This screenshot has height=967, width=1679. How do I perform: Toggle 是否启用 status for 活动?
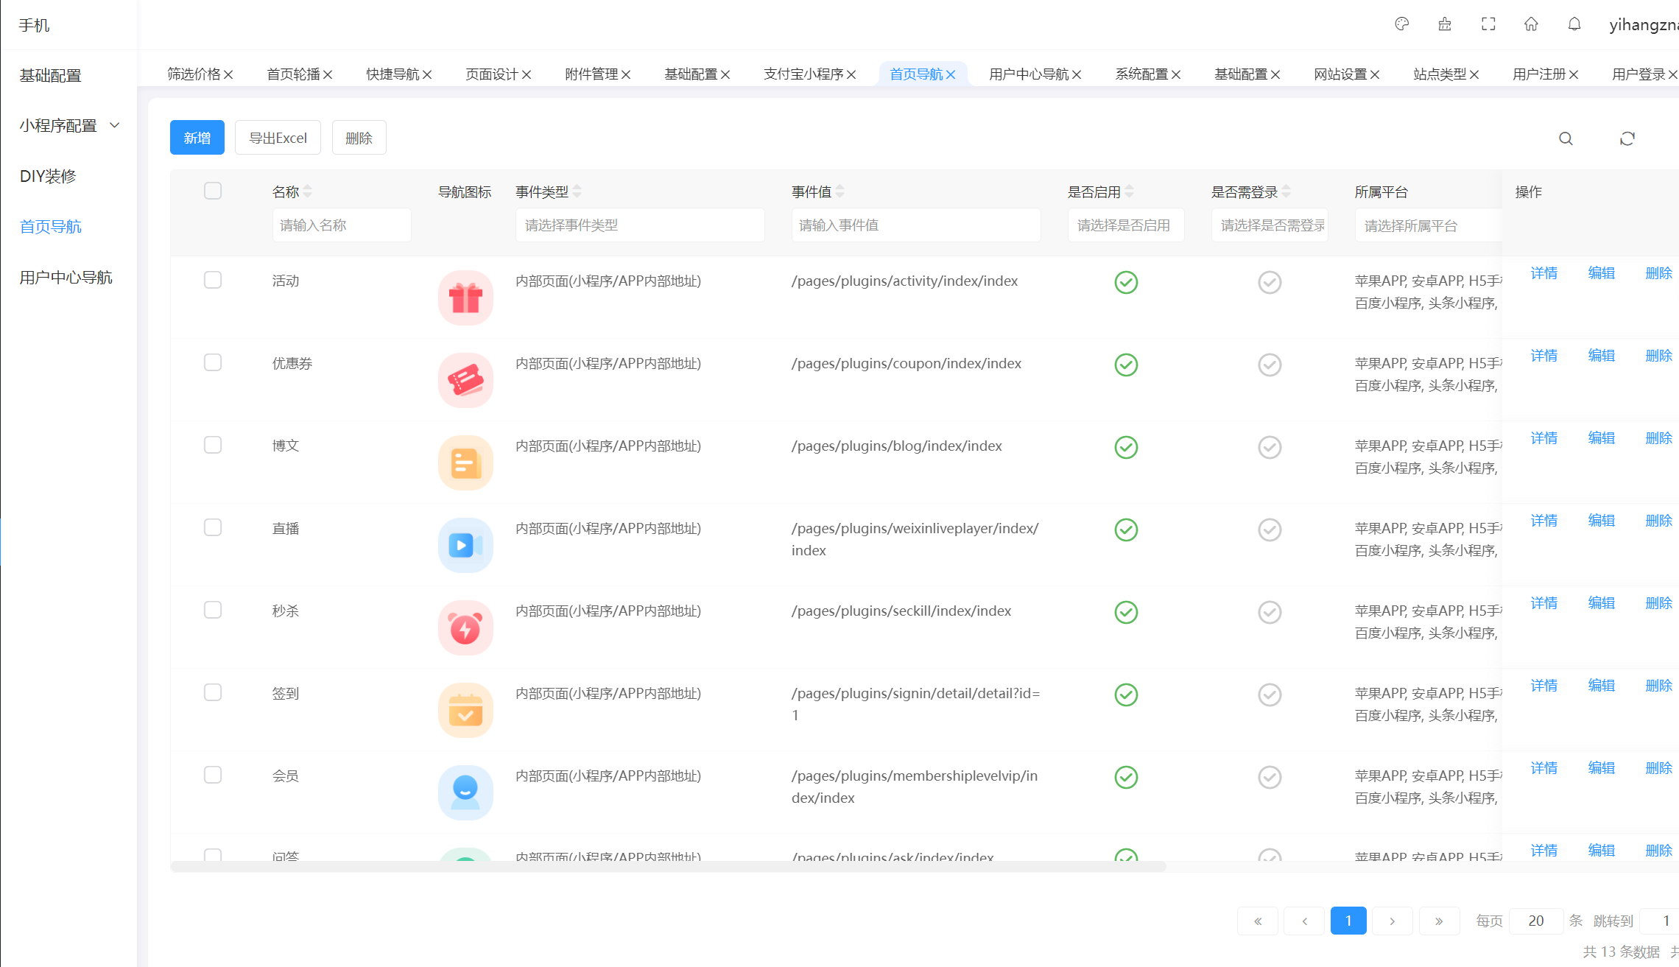[1126, 282]
